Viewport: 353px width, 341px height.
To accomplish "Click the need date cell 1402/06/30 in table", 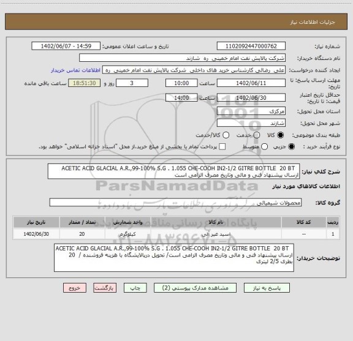I will click(36, 234).
